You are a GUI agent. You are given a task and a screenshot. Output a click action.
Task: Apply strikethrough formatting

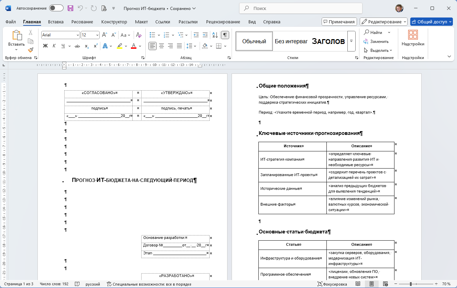77,46
